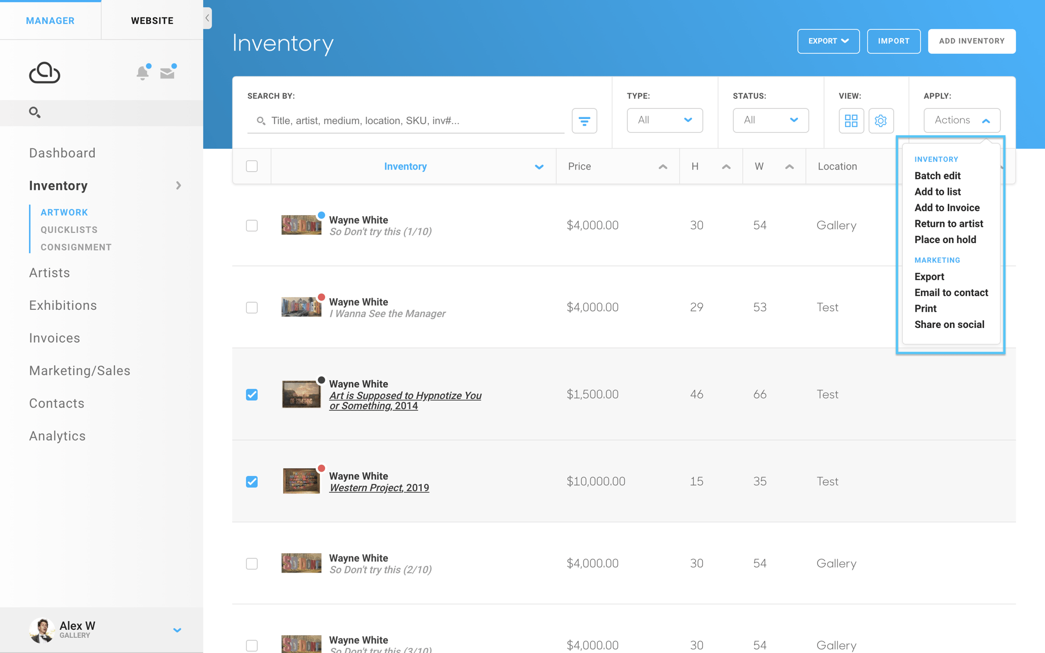Open the filter options icon beside the search bar
Screen dimensions: 1045x653
point(584,120)
